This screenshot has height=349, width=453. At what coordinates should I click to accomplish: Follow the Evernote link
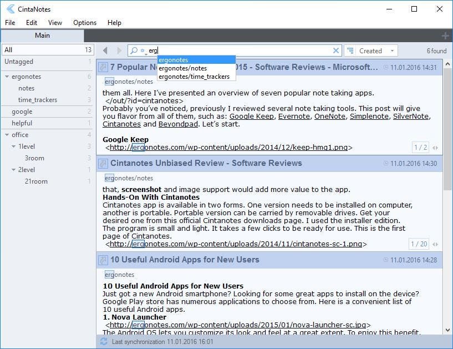[x=294, y=116]
